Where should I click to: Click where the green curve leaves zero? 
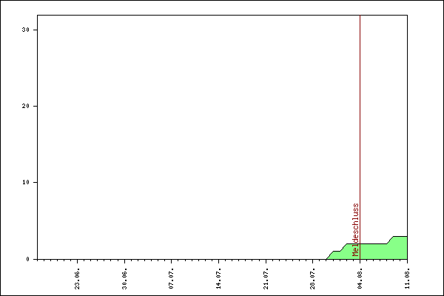(326, 258)
